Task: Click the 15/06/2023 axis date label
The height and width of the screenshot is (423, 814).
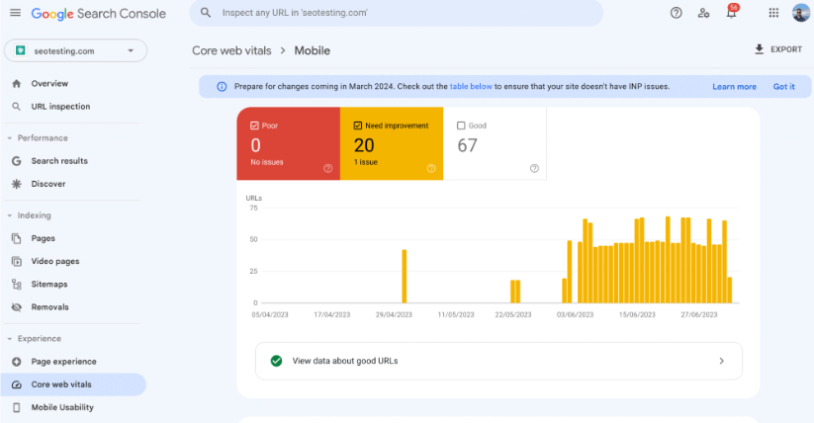Action: click(637, 314)
